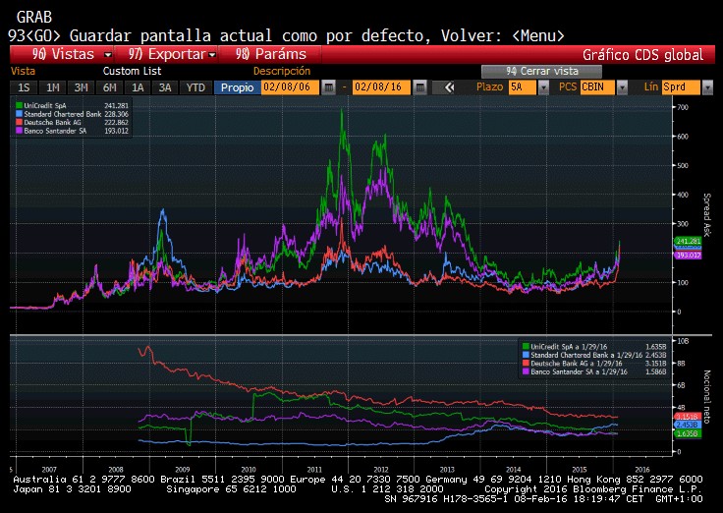Click UniCredit SpA green legend marker
Screen dimensions: 723x513
pyautogui.click(x=19, y=103)
